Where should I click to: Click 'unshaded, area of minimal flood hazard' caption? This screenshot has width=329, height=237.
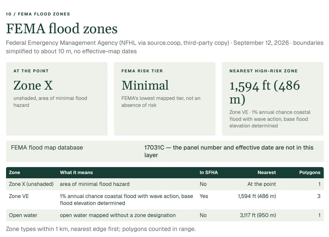(x=50, y=102)
